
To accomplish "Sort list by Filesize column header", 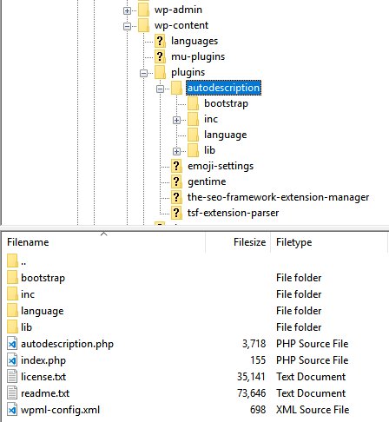I will coord(238,242).
